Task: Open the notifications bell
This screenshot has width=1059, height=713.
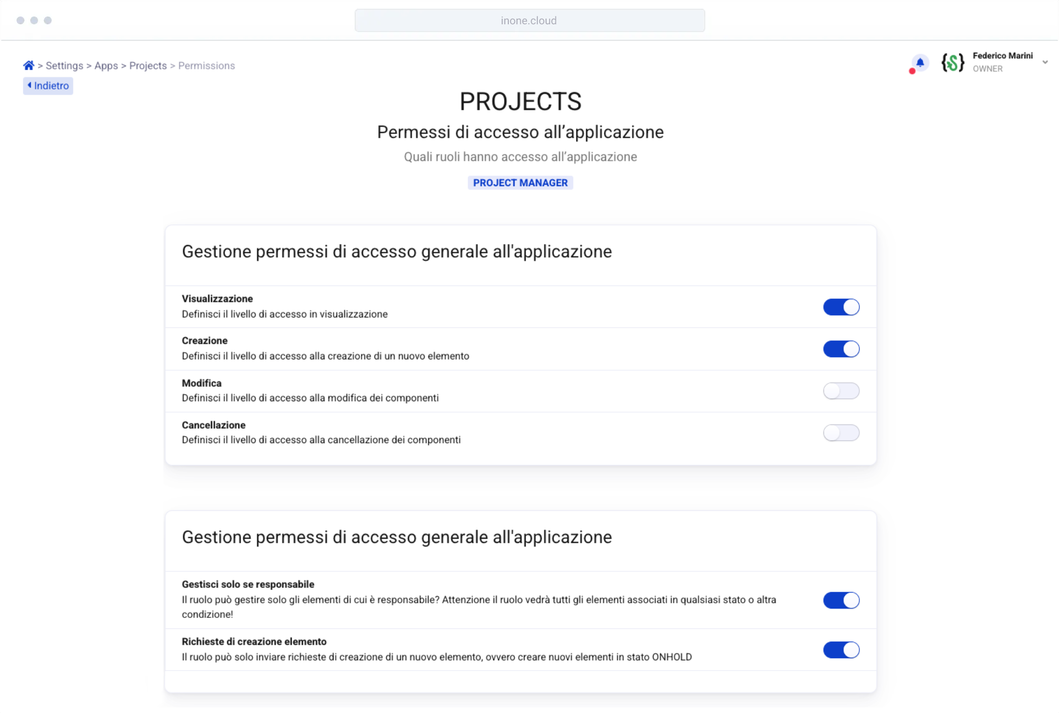Action: coord(920,63)
